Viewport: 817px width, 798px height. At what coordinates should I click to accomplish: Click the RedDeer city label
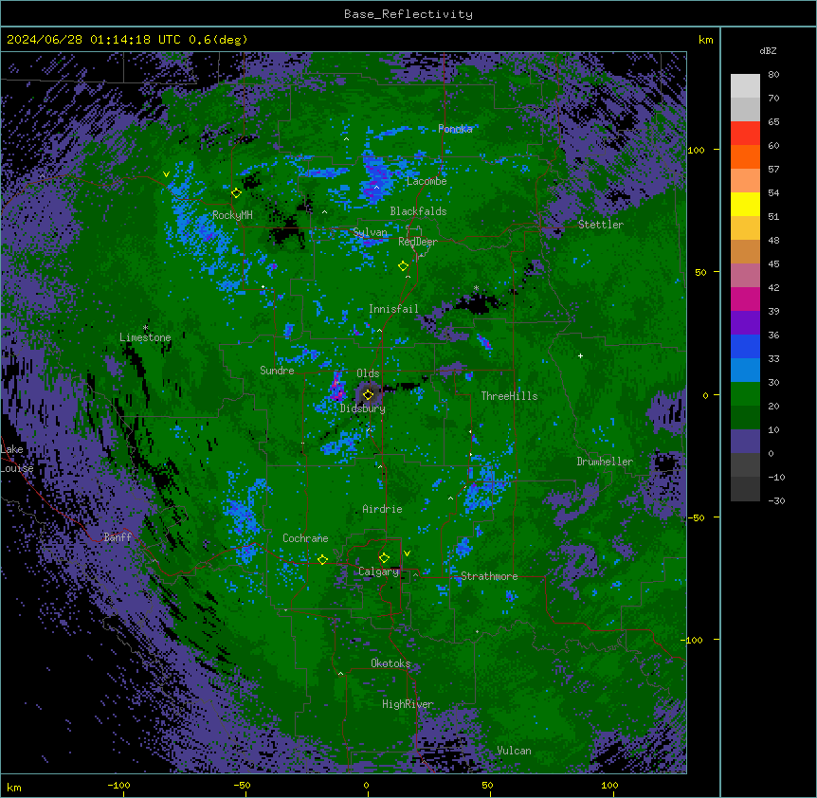418,242
